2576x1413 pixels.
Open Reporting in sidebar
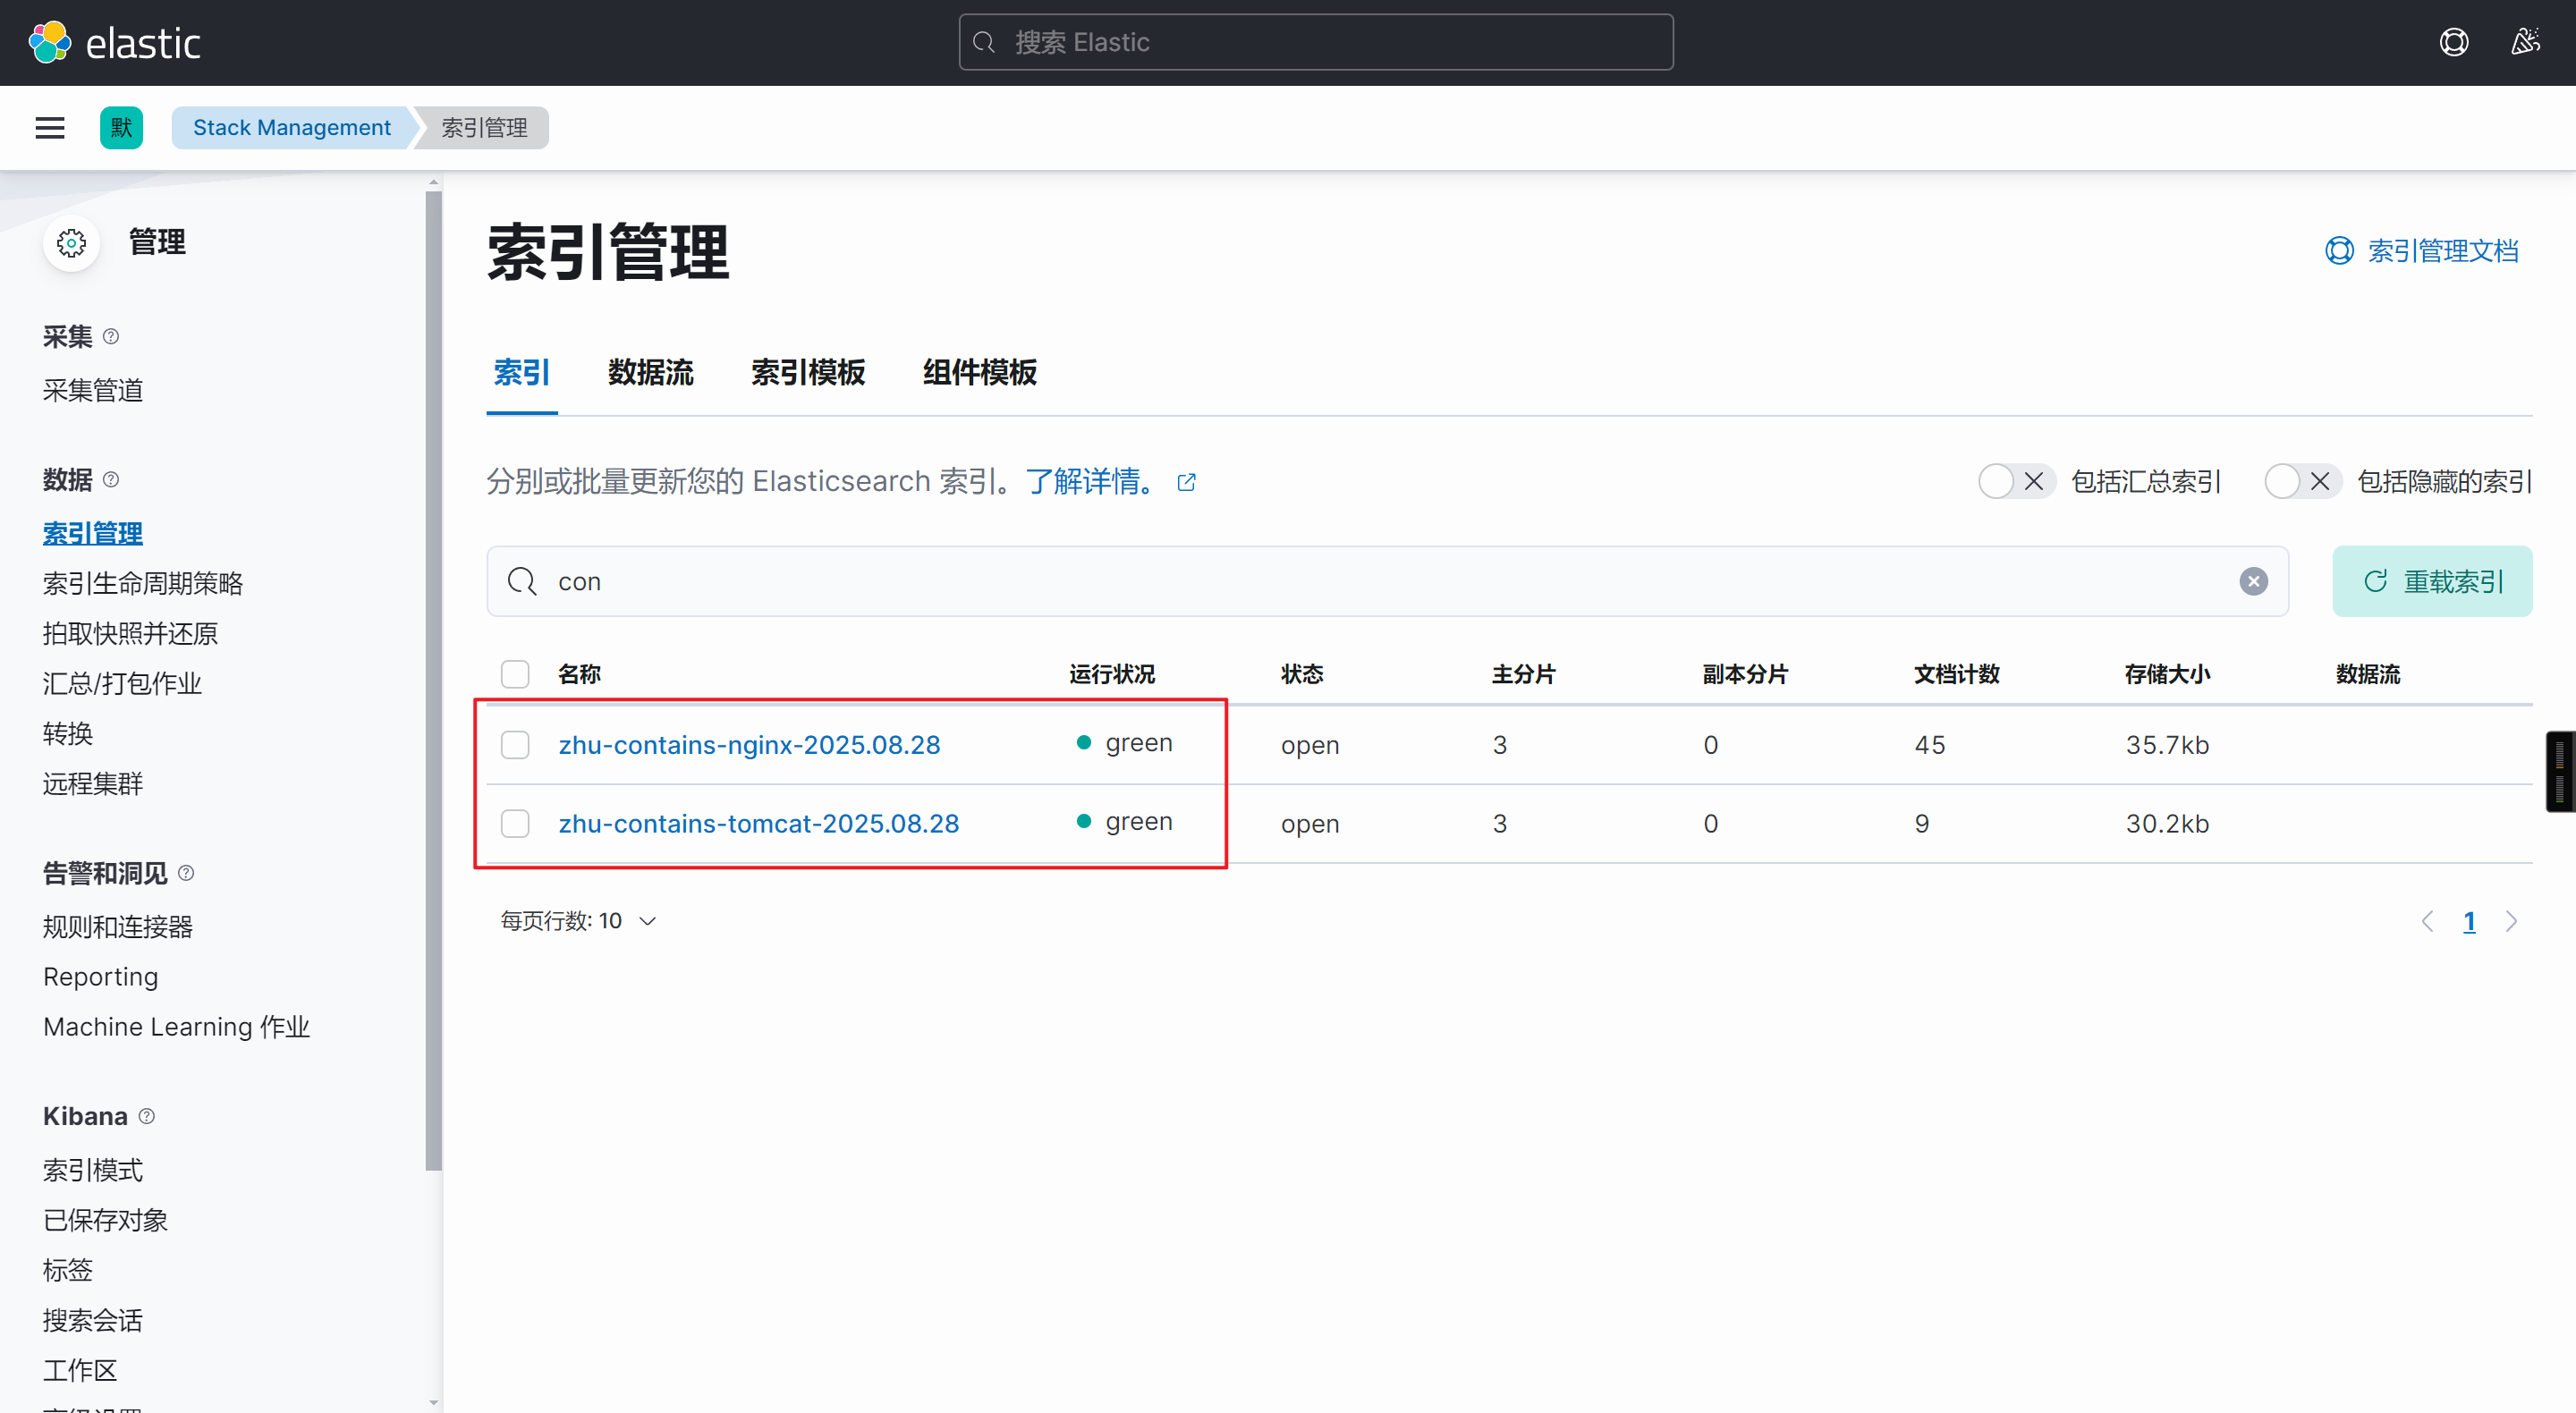point(101,977)
